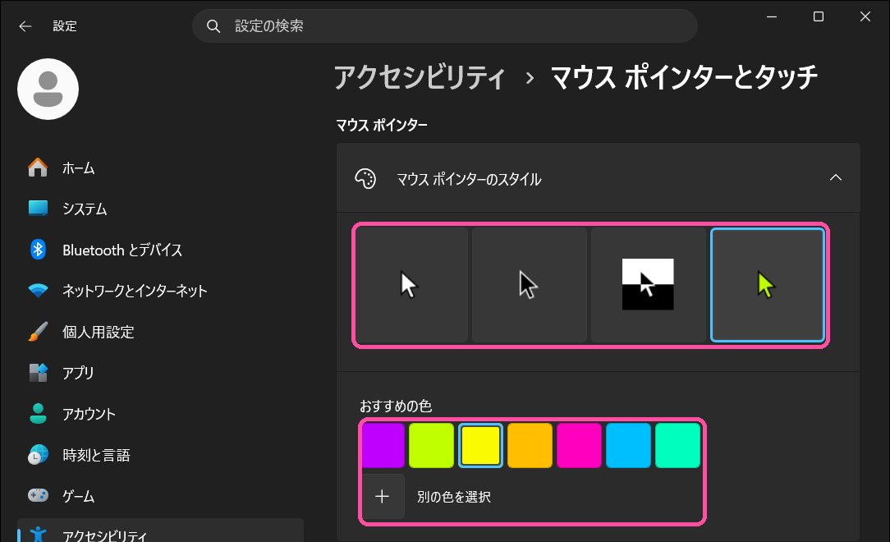Choose the custom lime pointer style
Image resolution: width=890 pixels, height=542 pixels.
click(768, 285)
